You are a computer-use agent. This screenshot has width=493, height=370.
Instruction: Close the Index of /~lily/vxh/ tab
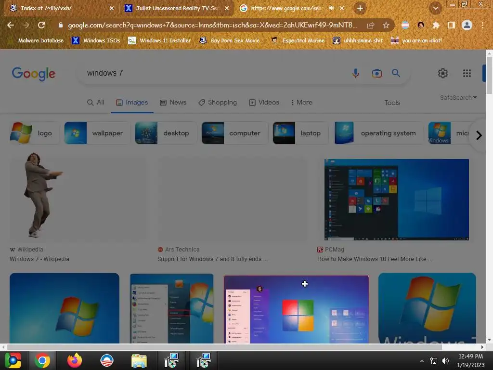112,8
